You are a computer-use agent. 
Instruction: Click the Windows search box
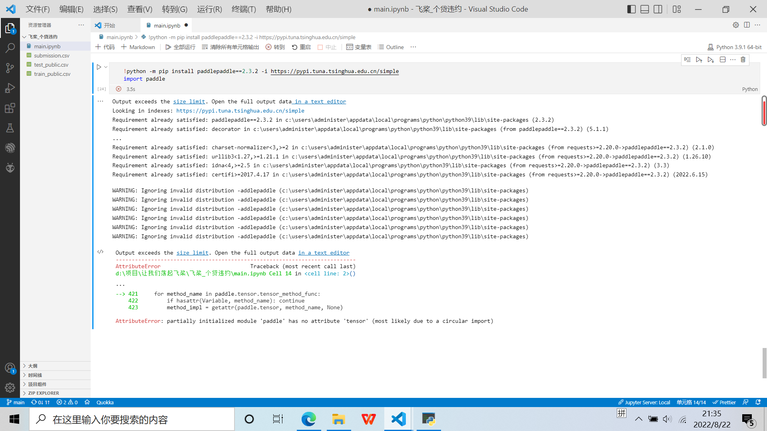click(132, 419)
